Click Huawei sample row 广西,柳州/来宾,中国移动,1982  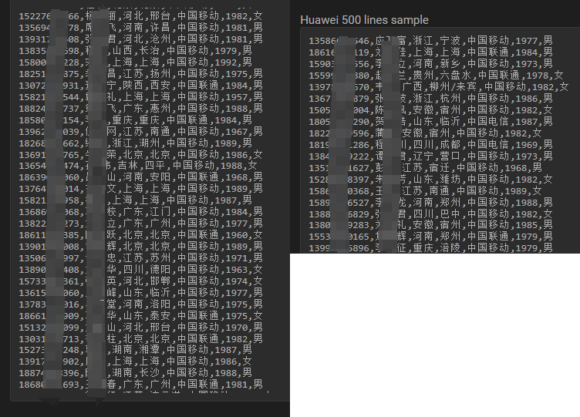[x=439, y=87]
